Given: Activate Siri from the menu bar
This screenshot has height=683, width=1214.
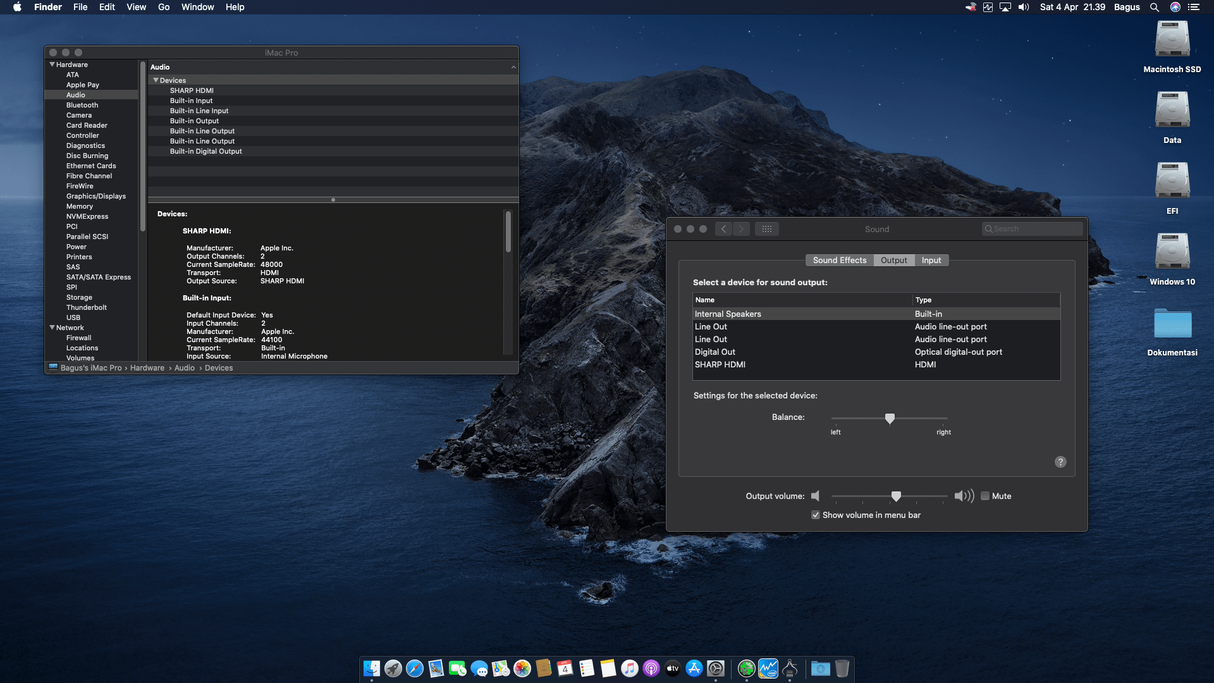Looking at the screenshot, I should click(1175, 7).
